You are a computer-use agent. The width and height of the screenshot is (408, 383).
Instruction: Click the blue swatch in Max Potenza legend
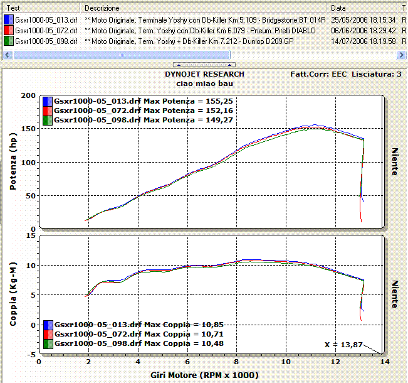[47, 100]
